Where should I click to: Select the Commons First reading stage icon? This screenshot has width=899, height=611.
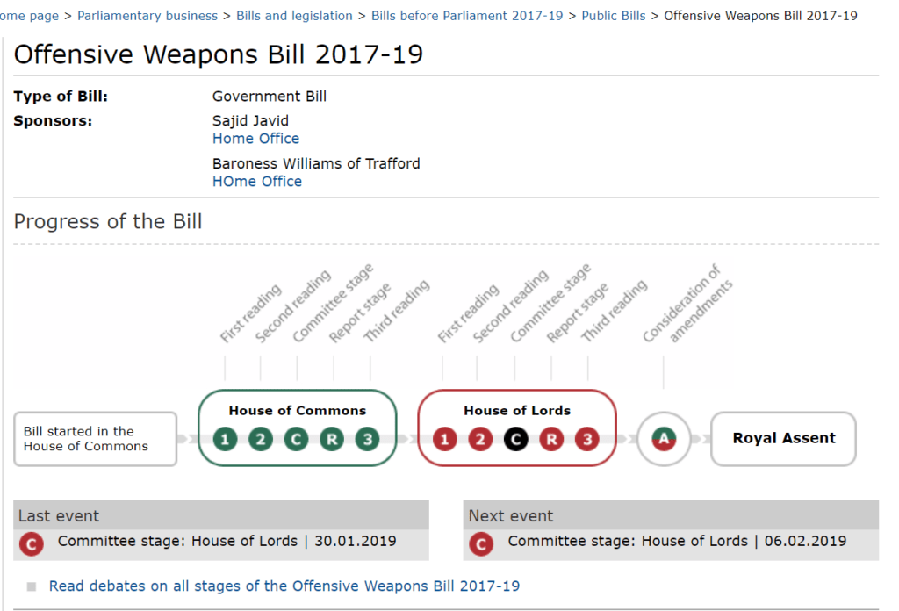pyautogui.click(x=224, y=439)
